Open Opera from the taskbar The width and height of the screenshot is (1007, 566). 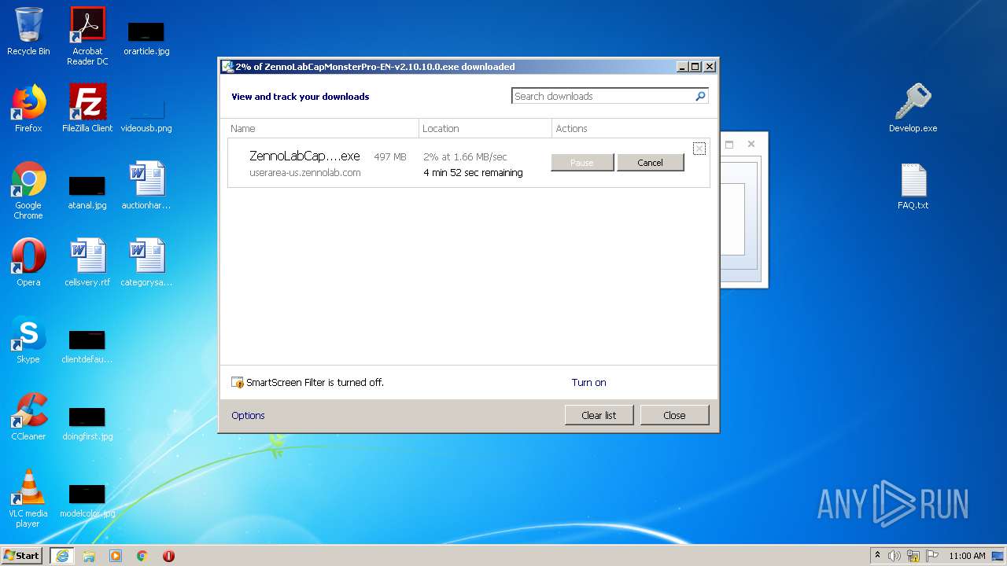[168, 556]
